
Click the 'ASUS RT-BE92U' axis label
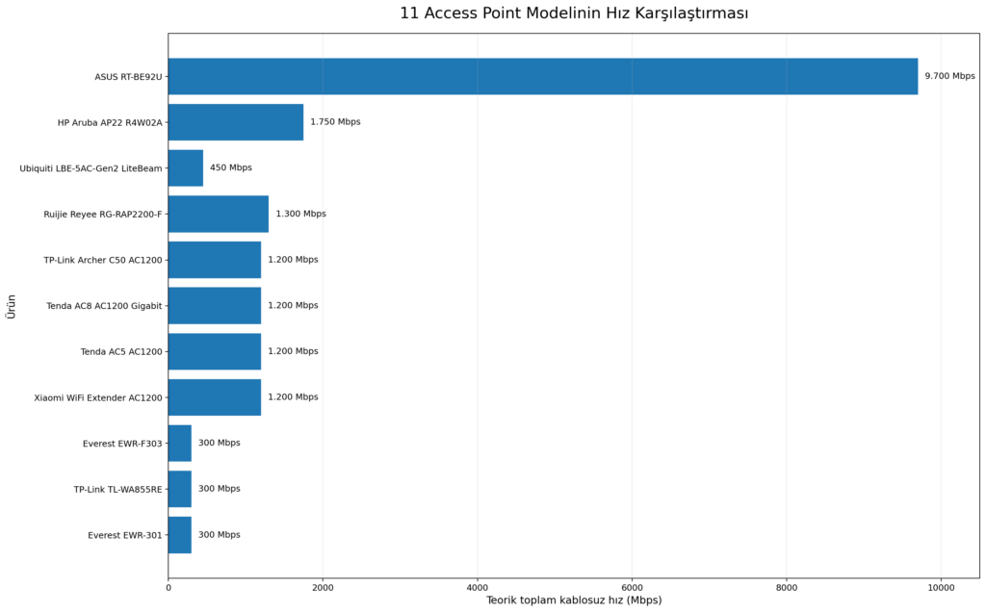coord(128,77)
